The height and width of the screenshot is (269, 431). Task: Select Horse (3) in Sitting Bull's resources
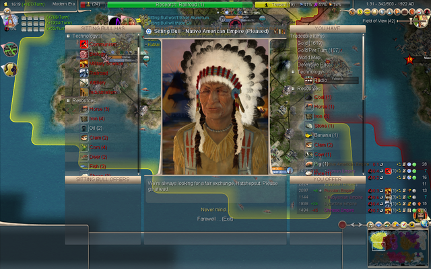pyautogui.click(x=99, y=109)
